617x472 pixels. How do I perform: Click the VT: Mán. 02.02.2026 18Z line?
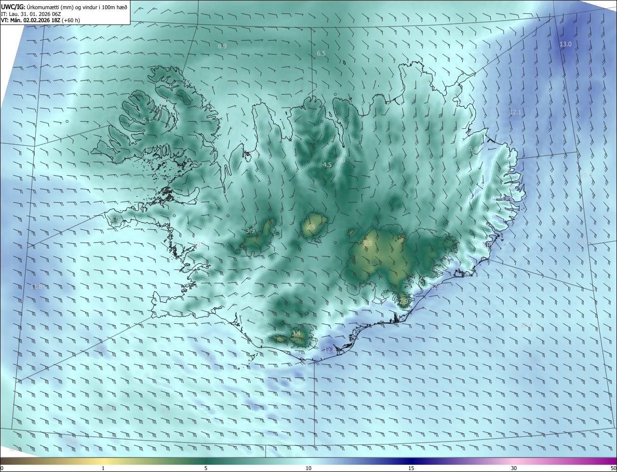pyautogui.click(x=41, y=20)
